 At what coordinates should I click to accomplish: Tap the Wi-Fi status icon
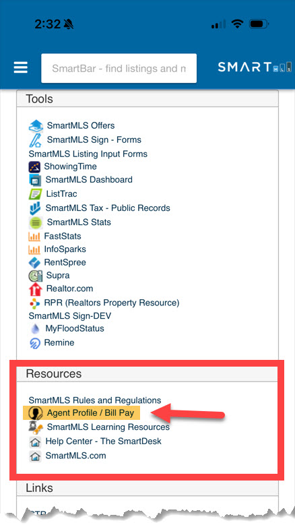[x=238, y=24]
